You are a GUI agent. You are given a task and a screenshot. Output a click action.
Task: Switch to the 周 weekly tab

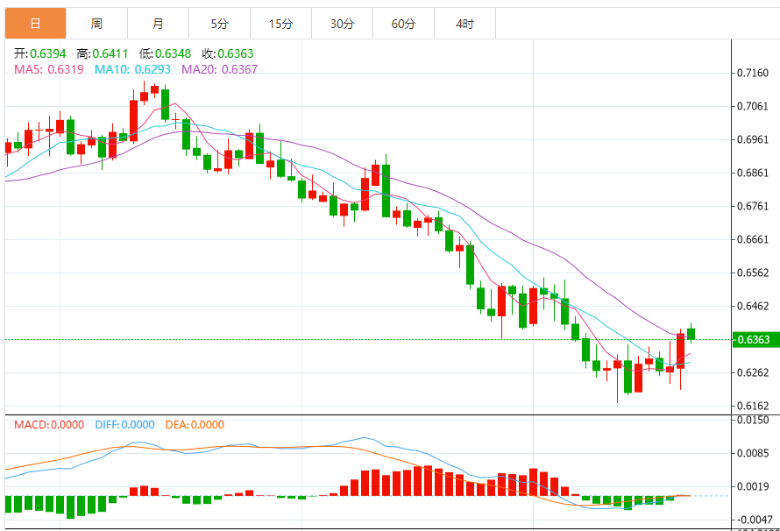click(96, 24)
